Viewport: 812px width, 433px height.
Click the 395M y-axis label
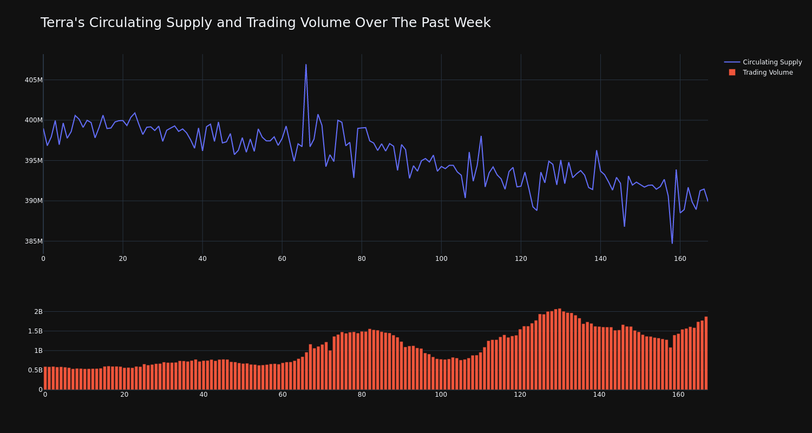34,161
